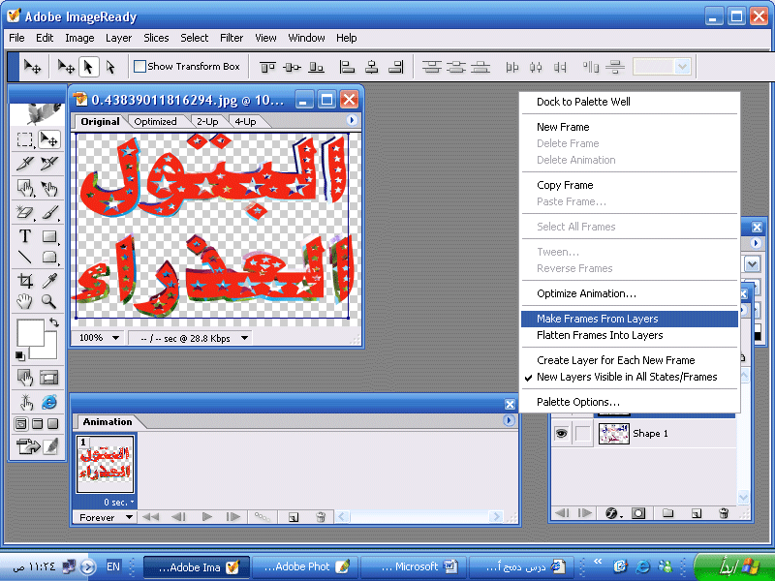This screenshot has height=581, width=775.
Task: Click the foreground color swatch
Action: tap(30, 332)
